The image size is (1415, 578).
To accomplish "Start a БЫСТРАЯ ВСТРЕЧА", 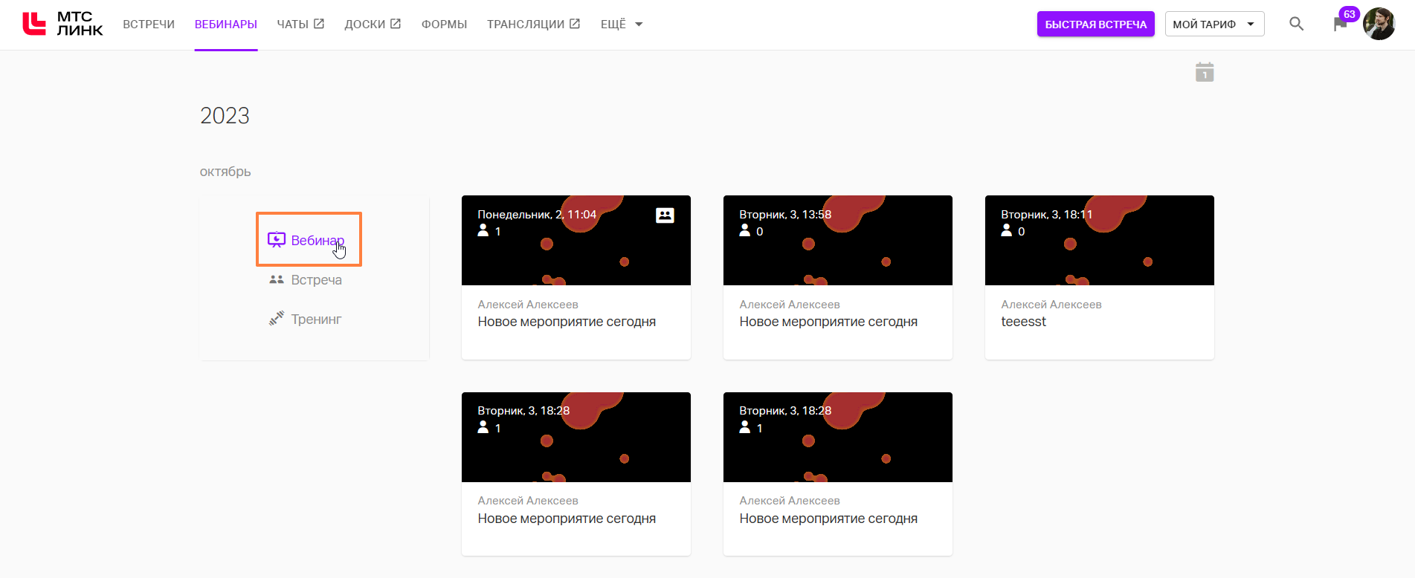I will point(1095,25).
